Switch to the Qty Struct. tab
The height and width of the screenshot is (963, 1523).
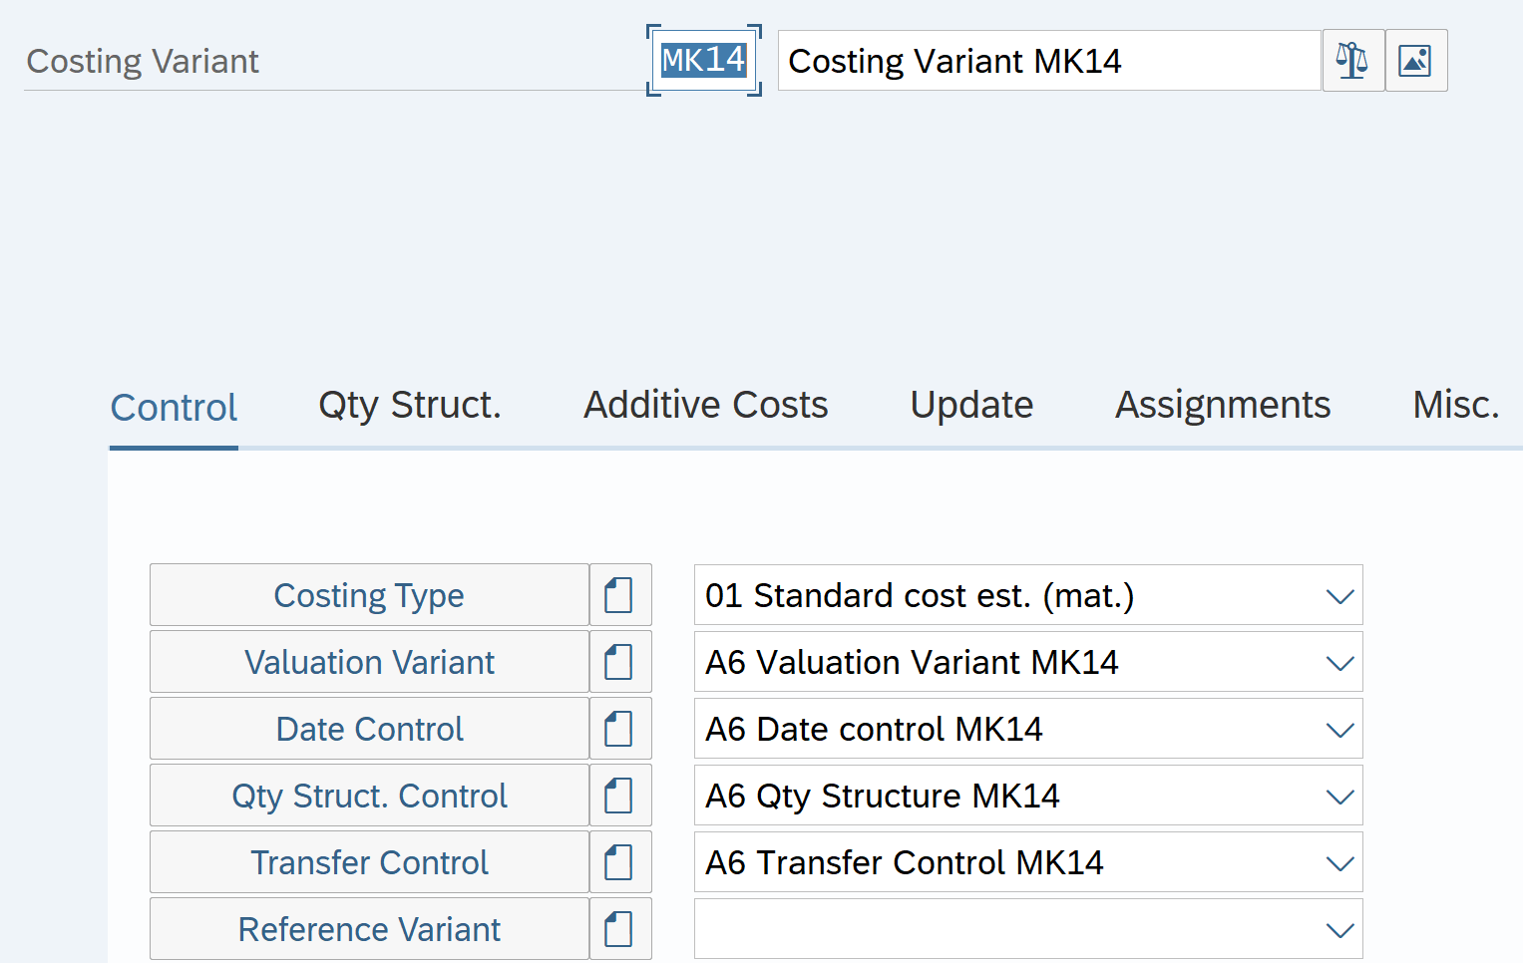[x=409, y=406]
